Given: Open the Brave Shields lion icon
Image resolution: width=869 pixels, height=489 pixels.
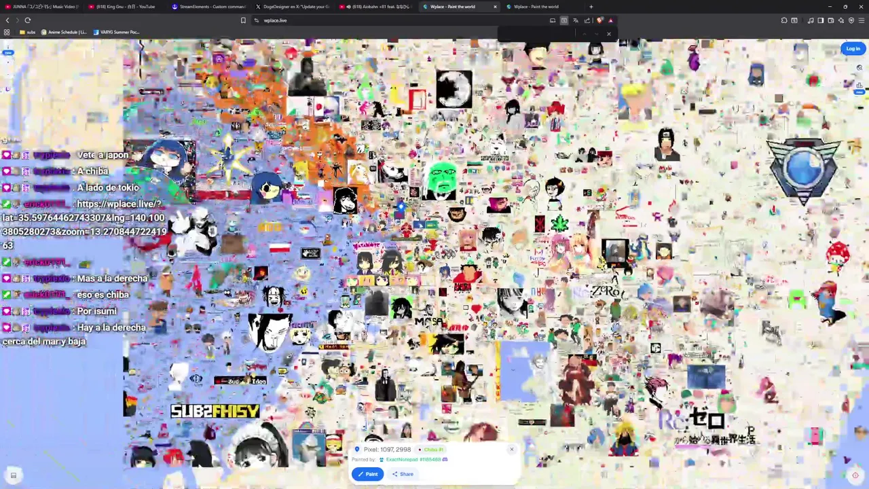Looking at the screenshot, I should (x=599, y=20).
